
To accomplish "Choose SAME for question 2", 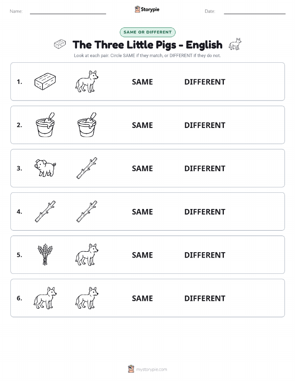I will pyautogui.click(x=142, y=125).
